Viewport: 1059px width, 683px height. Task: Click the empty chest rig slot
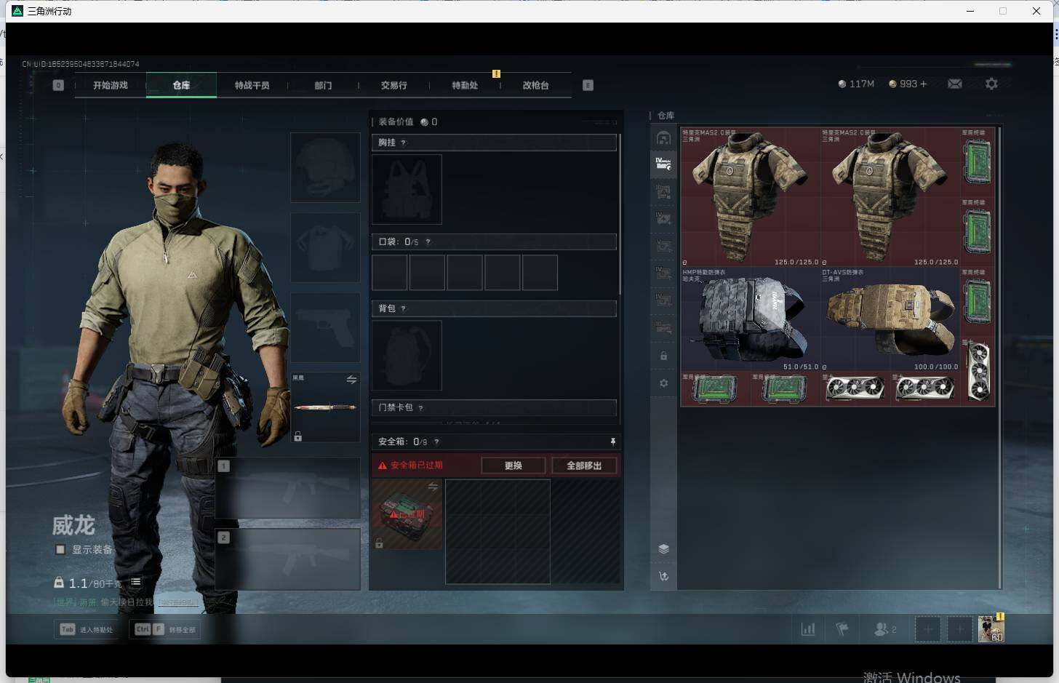407,189
